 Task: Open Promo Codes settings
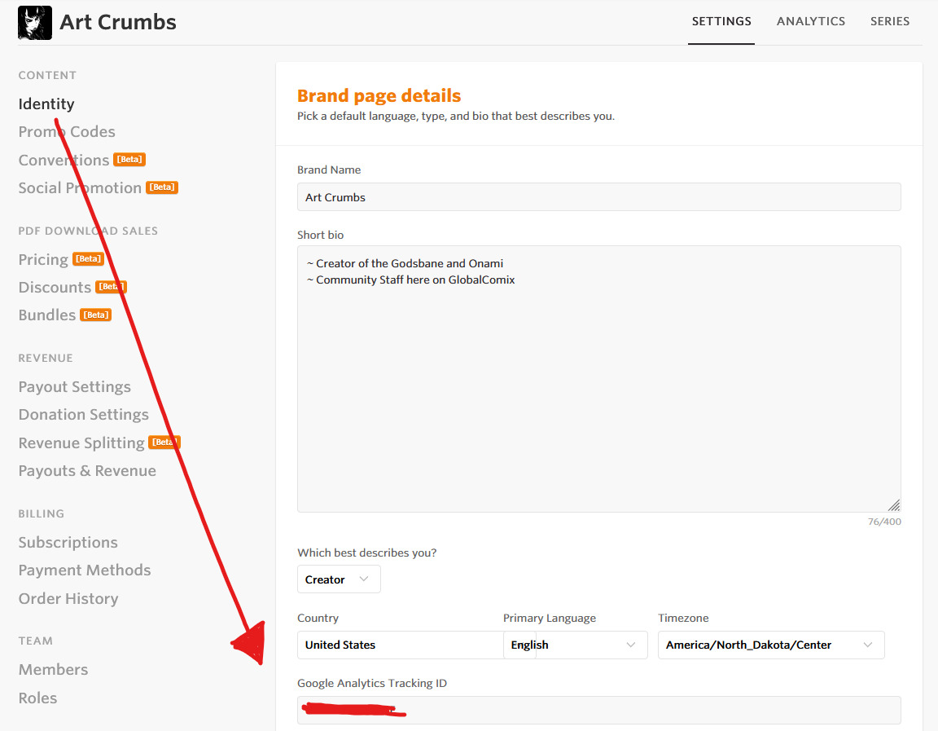click(67, 132)
